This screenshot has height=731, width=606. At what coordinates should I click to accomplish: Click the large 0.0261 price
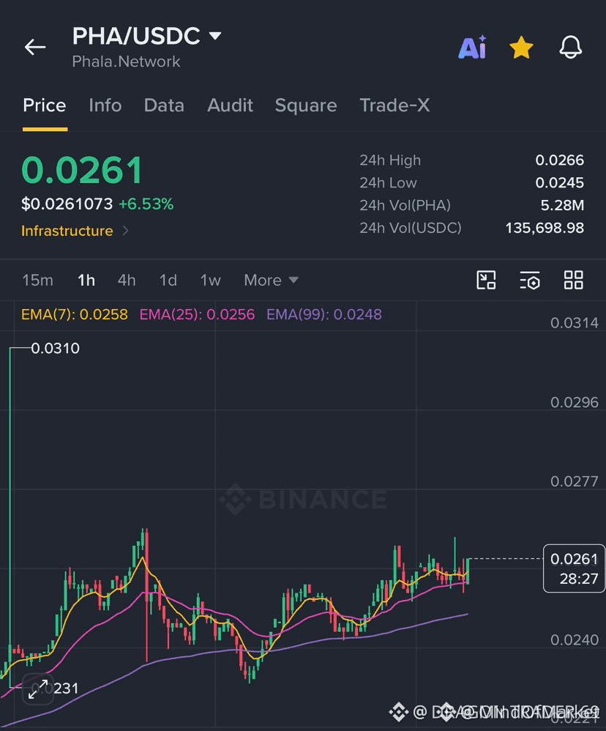82,170
